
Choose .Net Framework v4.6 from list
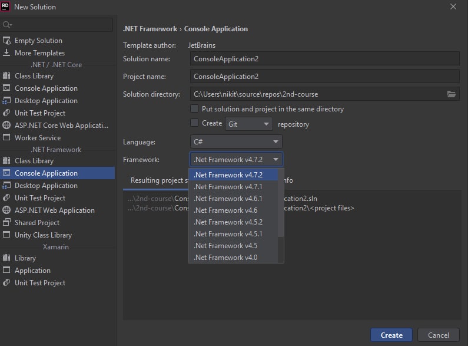coord(233,210)
